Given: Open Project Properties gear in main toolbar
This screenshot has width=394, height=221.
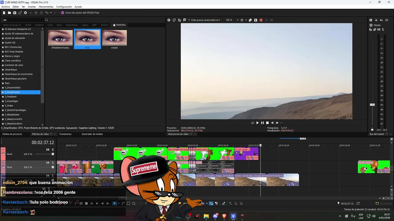Looking at the screenshot, I should (x=26, y=13).
